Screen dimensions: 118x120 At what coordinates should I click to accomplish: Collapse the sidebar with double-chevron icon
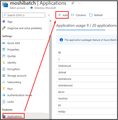tap(49, 15)
